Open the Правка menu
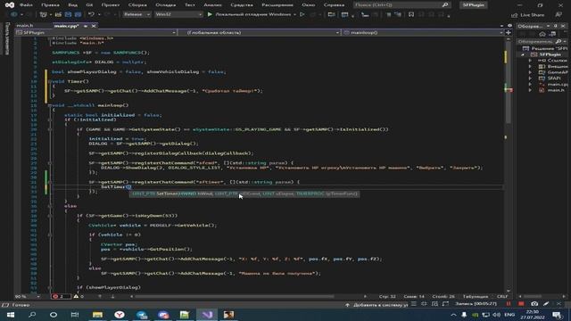Viewport: 571px width, 321px height. pyautogui.click(x=50, y=5)
